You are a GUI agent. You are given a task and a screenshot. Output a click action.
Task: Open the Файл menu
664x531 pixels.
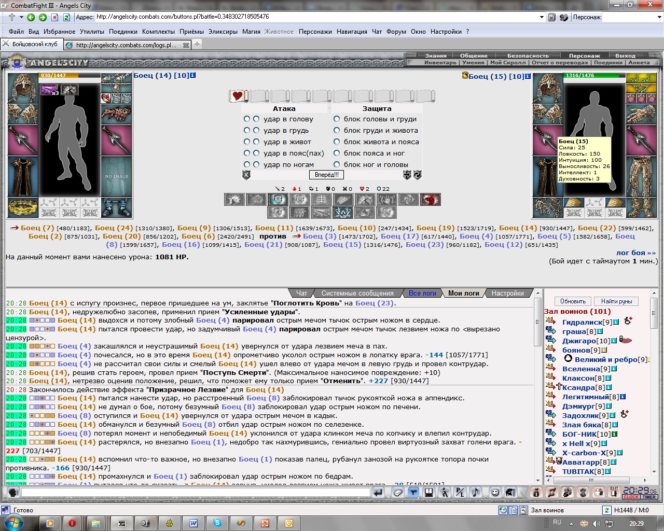[16, 32]
